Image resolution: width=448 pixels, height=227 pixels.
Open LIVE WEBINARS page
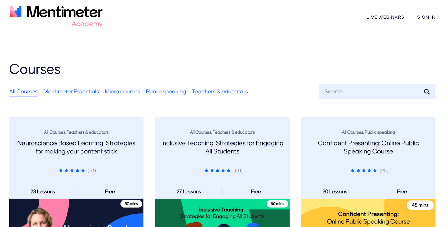[385, 17]
